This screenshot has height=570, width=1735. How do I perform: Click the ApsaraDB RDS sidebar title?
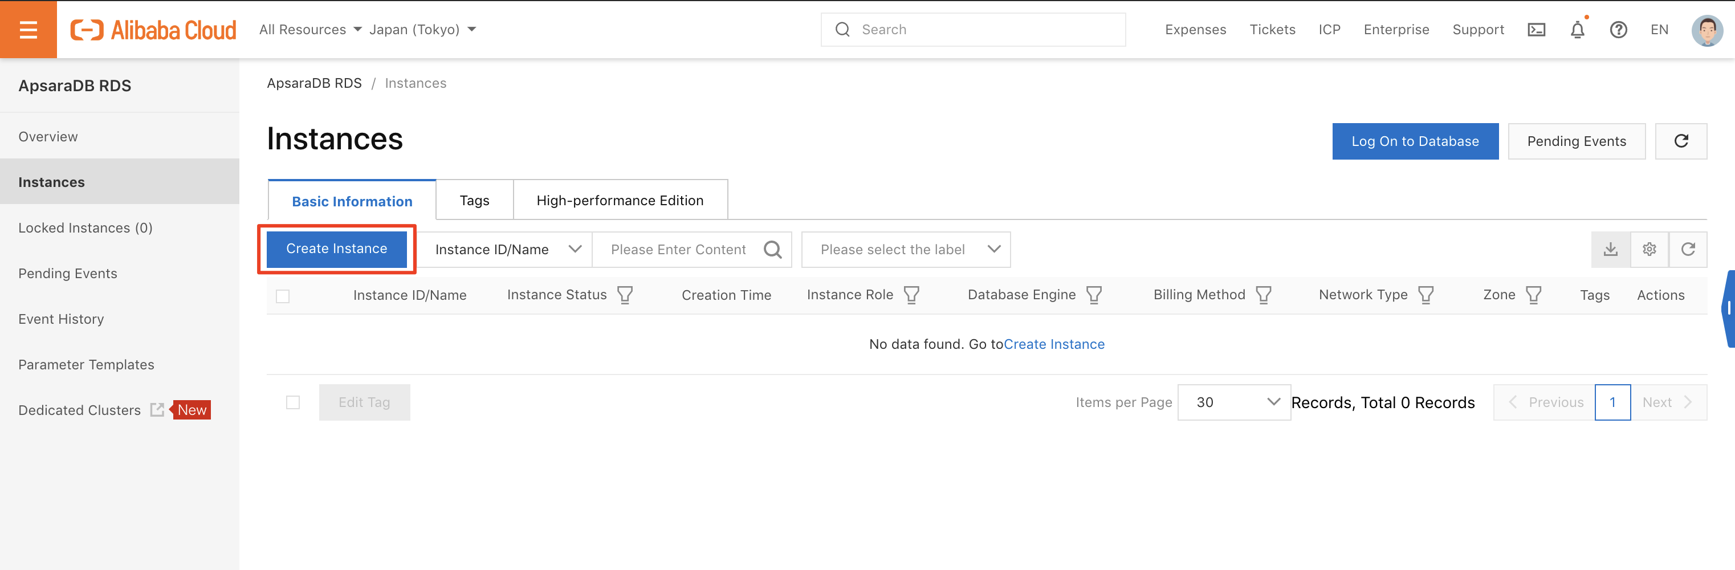75,85
